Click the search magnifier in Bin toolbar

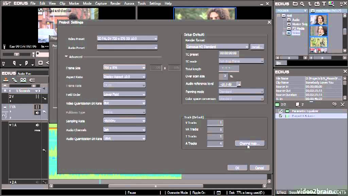pyautogui.click(x=302, y=4)
